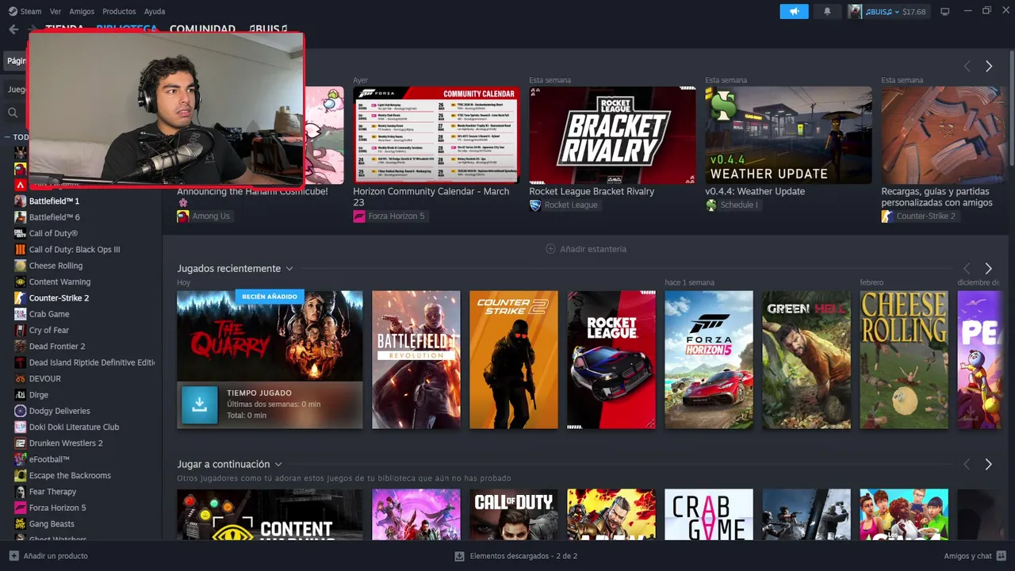This screenshot has height=571, width=1015.
Task: Open the Forza Horizon 5 game cover
Action: (709, 359)
